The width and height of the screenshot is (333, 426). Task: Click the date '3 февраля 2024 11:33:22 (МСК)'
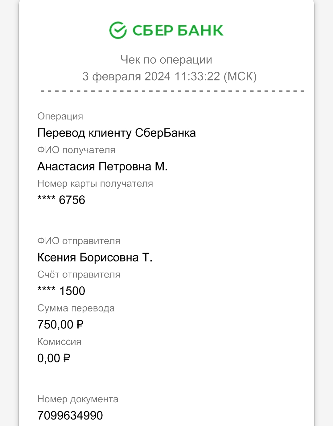click(169, 76)
